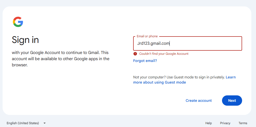256x127 pixels.
Task: Open the Forgot email? link
Action: (145, 61)
